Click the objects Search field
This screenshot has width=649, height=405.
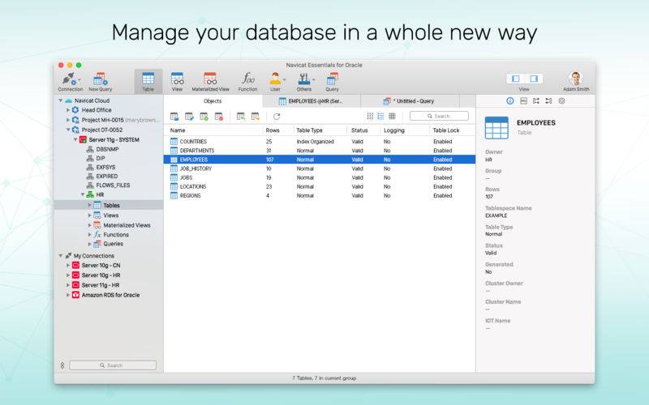tap(439, 116)
